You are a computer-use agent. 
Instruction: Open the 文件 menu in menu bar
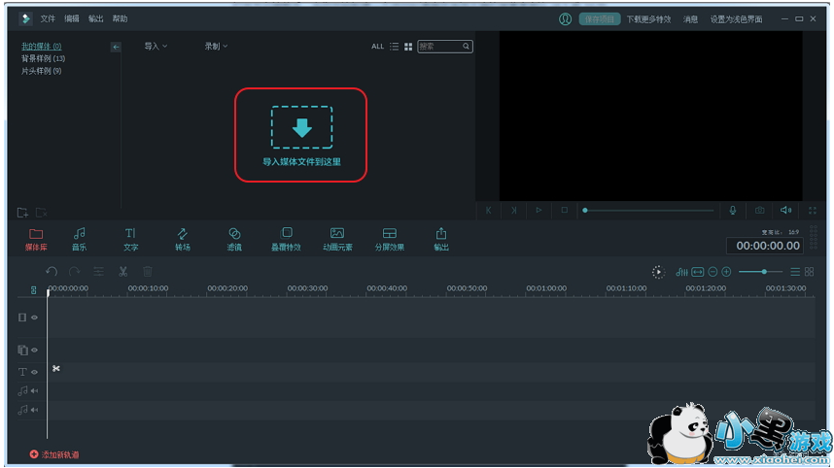coord(48,18)
